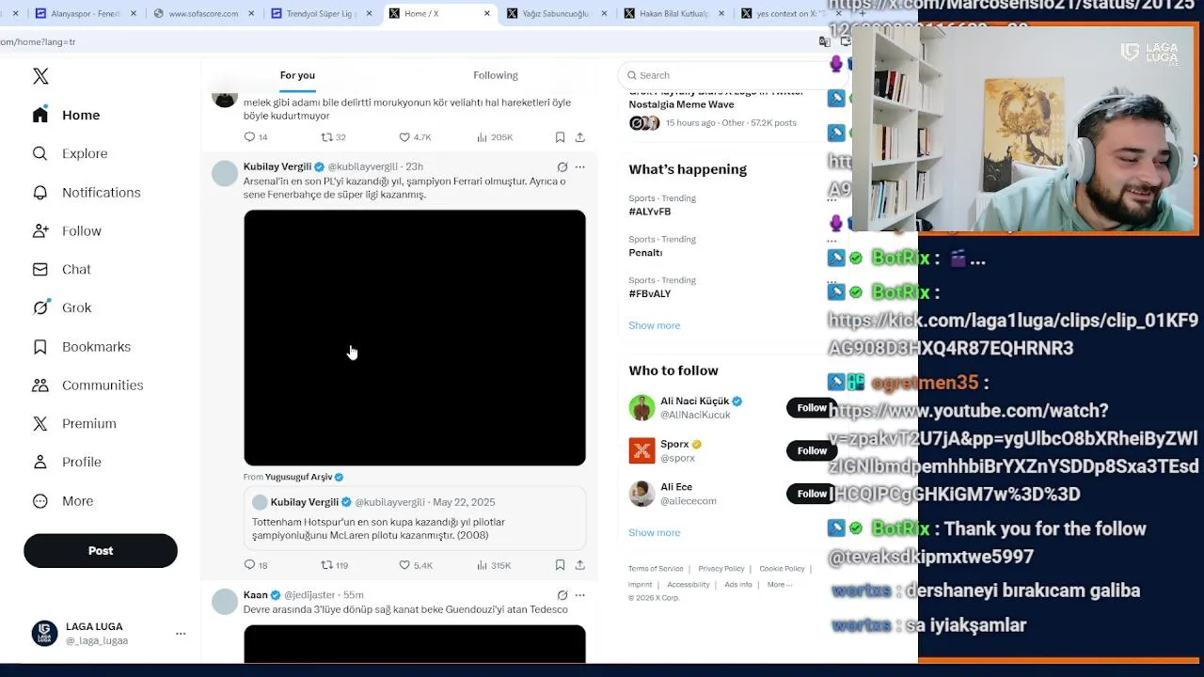1204x677 pixels.
Task: Open the Kick clip link in chat
Action: tap(1013, 334)
